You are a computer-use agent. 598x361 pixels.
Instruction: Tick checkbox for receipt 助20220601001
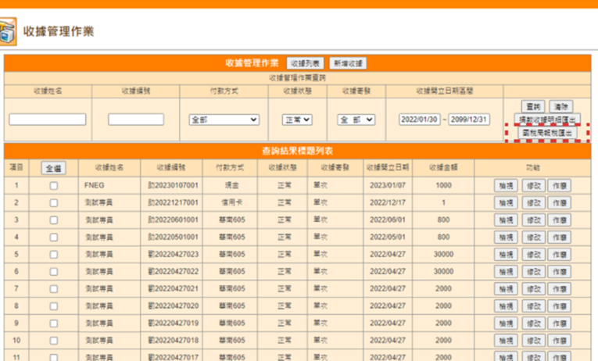[x=54, y=220]
